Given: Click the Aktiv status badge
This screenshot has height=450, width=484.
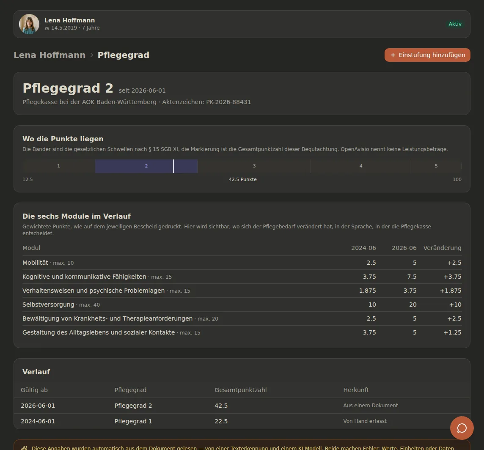Looking at the screenshot, I should (455, 24).
